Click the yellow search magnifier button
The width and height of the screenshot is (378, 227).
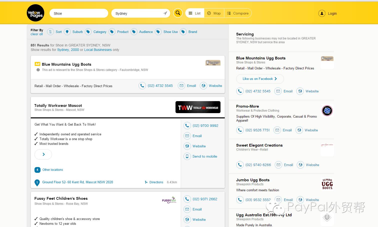point(178,13)
